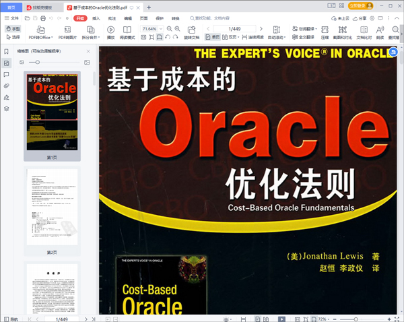404x322 pixels.
Task: Switch to the 保护 ribbon tab
Action: (x=160, y=18)
